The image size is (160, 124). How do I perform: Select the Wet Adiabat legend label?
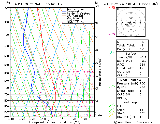pyautogui.click(x=75, y=18)
